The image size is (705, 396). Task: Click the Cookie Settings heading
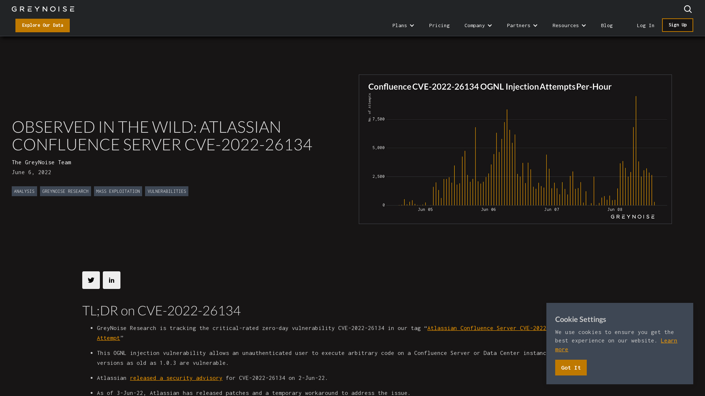[581, 319]
